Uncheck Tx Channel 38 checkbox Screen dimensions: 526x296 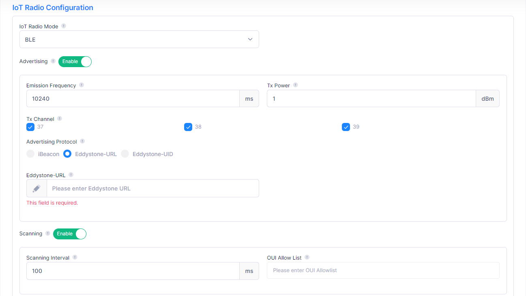pos(188,127)
